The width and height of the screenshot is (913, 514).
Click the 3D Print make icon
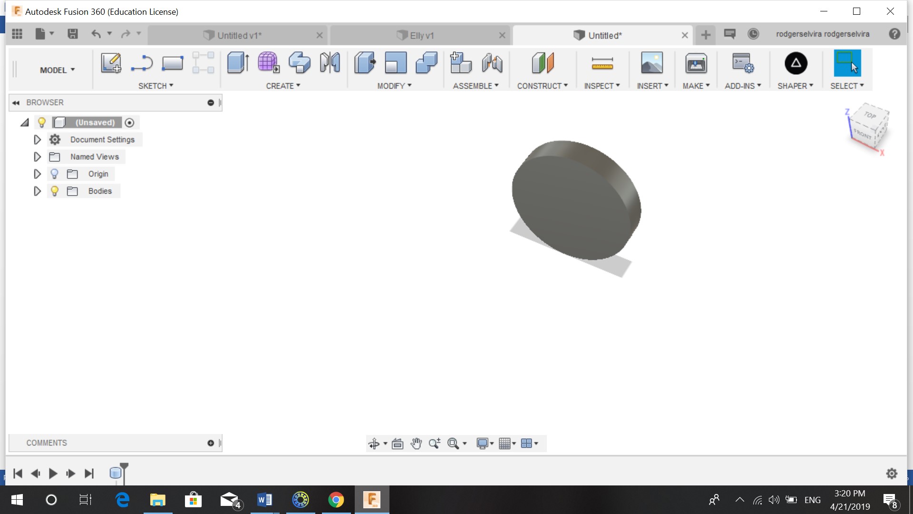click(696, 63)
